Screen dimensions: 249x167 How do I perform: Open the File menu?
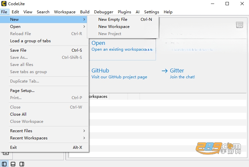tap(4, 12)
